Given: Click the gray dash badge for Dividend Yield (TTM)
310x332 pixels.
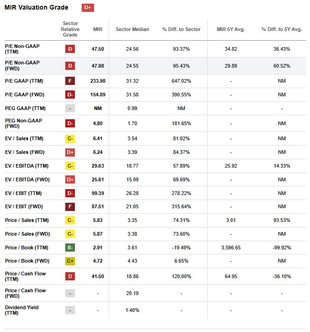Looking at the screenshot, I should click(70, 311).
